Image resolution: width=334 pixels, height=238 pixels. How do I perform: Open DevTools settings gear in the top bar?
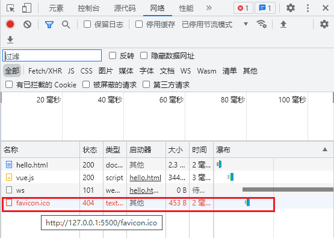291,8
